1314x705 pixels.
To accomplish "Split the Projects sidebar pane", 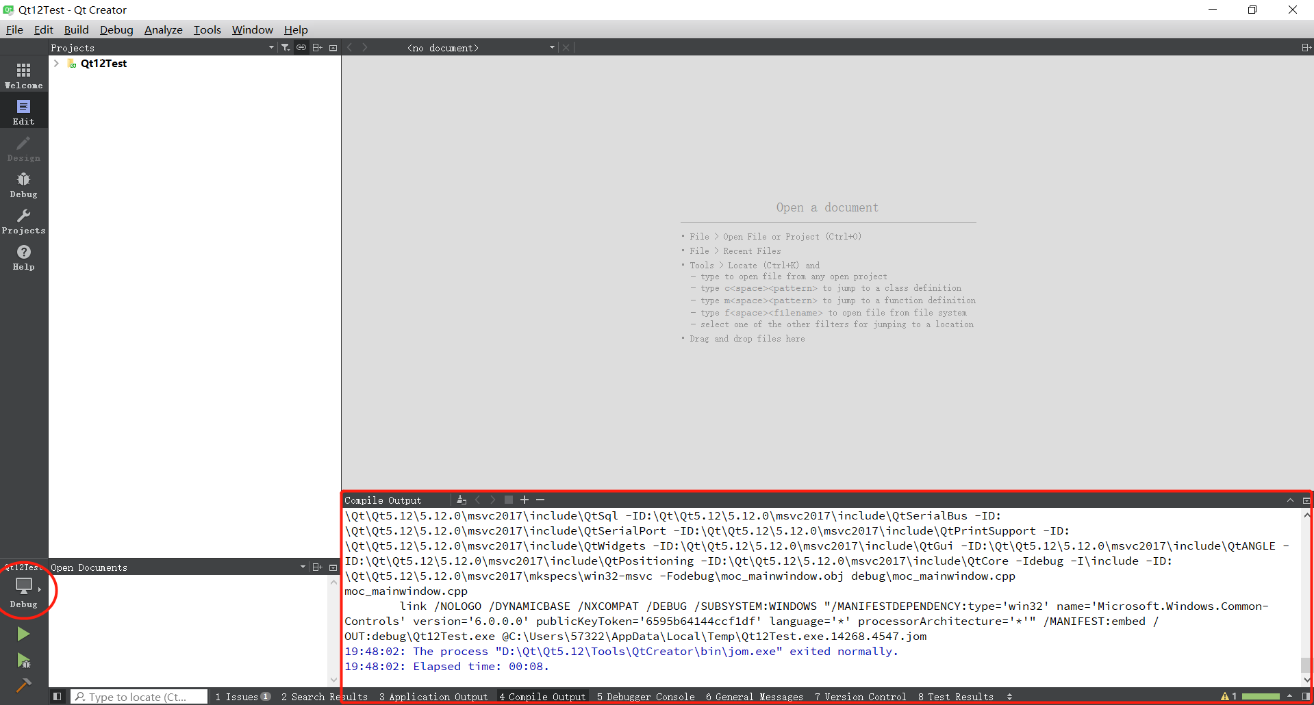I will [317, 47].
